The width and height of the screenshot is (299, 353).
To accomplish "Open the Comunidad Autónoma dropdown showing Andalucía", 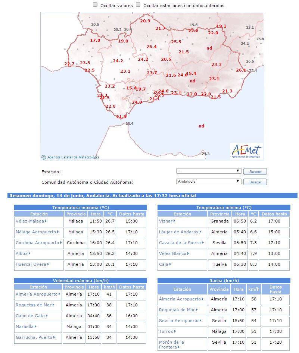I will (x=209, y=182).
